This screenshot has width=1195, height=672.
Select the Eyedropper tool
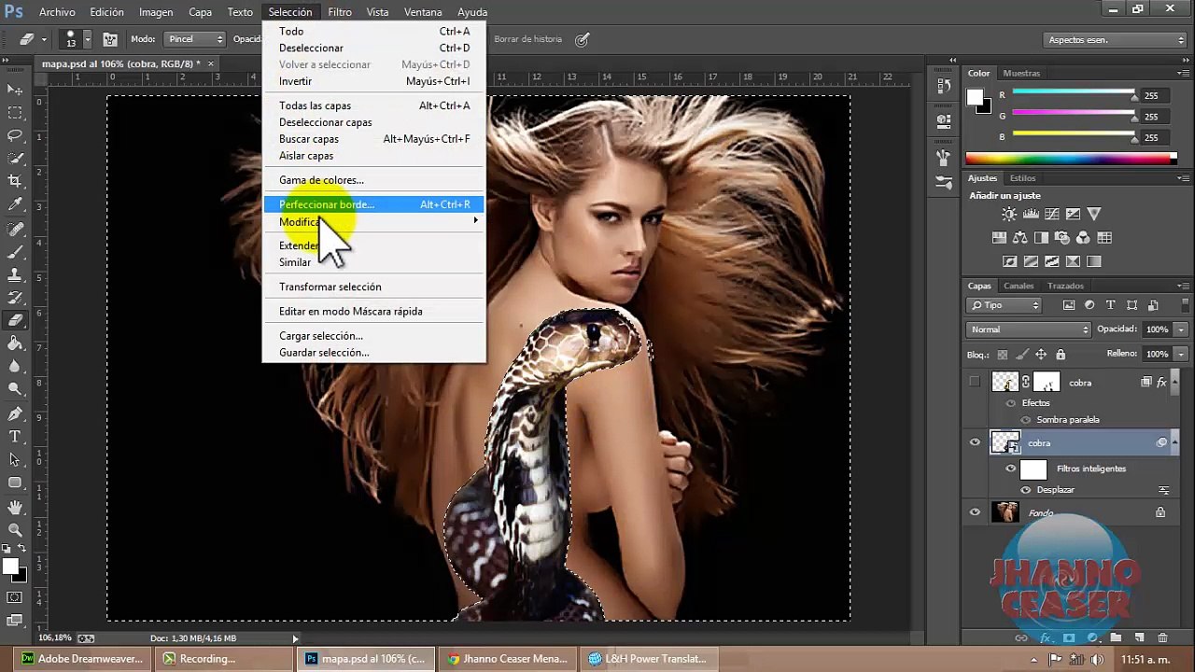(x=15, y=205)
